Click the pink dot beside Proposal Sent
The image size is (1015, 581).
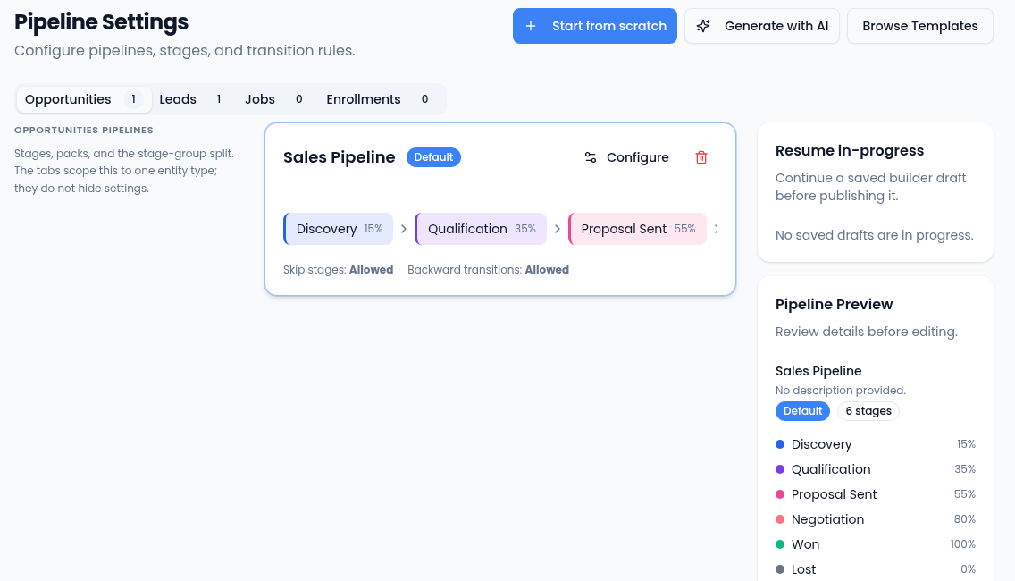click(x=780, y=494)
